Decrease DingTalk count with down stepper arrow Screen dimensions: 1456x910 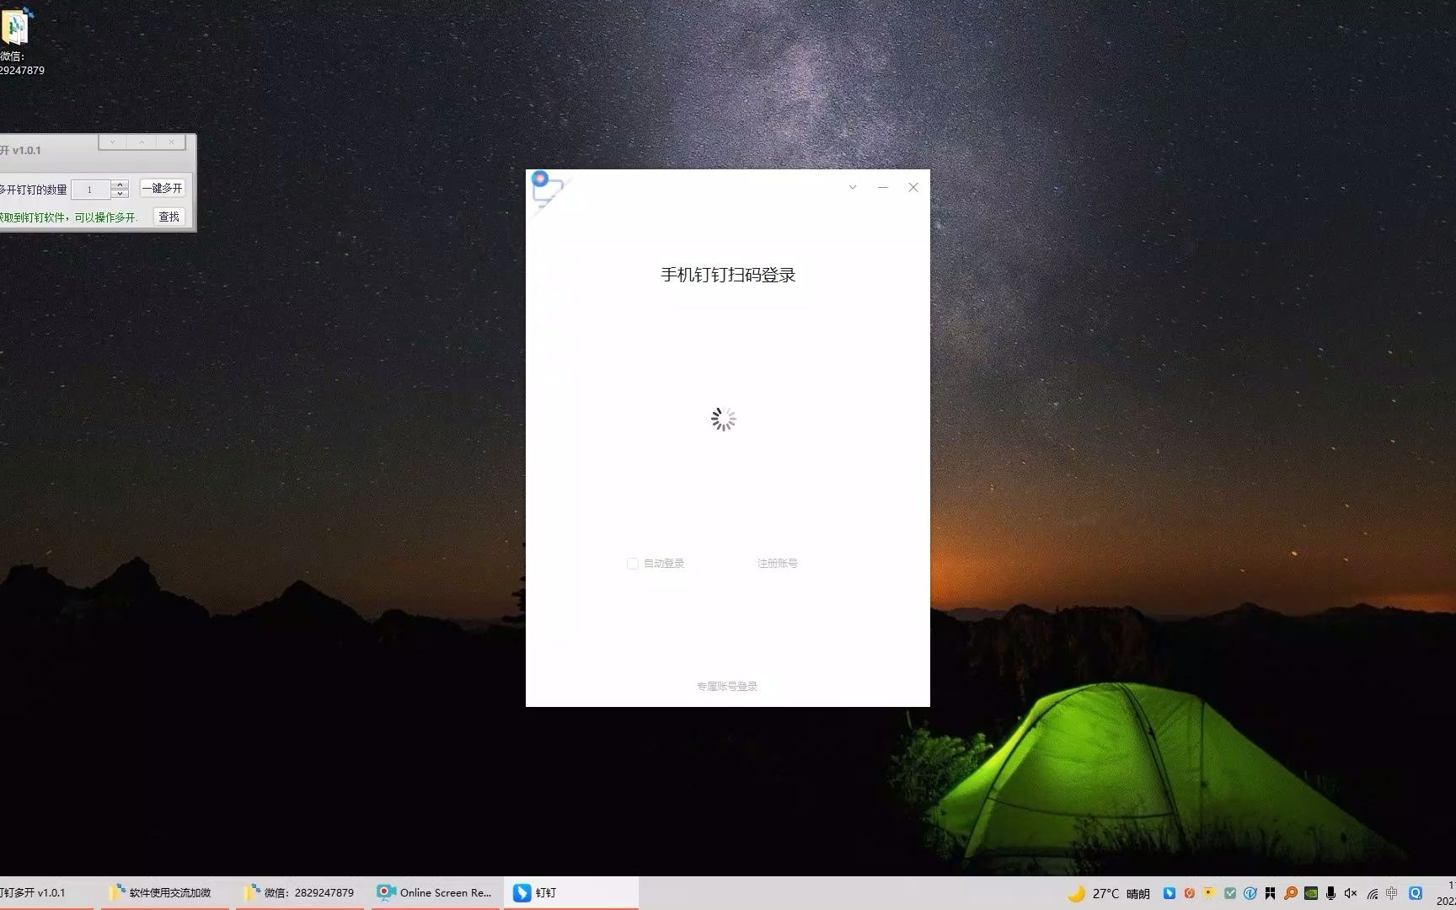[120, 194]
